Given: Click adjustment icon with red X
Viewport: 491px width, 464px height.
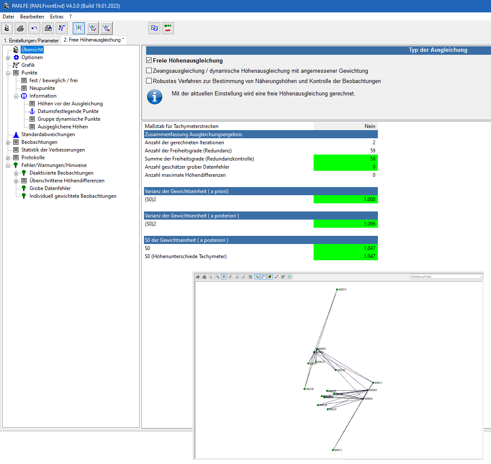Looking at the screenshot, I should click(x=107, y=28).
